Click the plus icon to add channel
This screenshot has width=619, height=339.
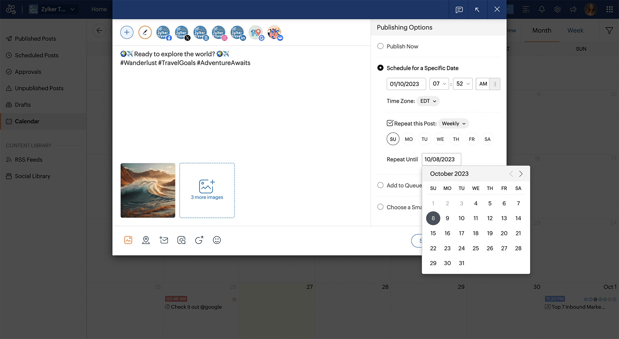point(127,32)
